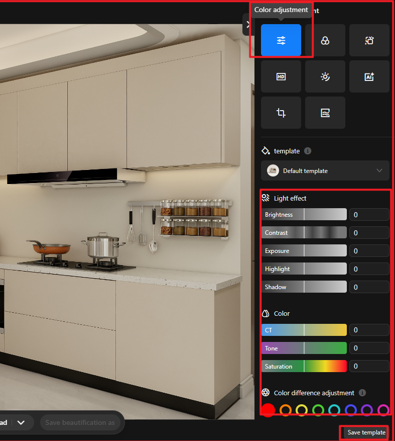Open the three-circles filter tool
This screenshot has width=395, height=441.
325,40
